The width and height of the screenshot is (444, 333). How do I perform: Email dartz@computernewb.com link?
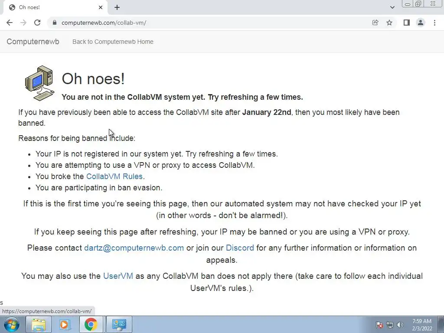(x=134, y=248)
